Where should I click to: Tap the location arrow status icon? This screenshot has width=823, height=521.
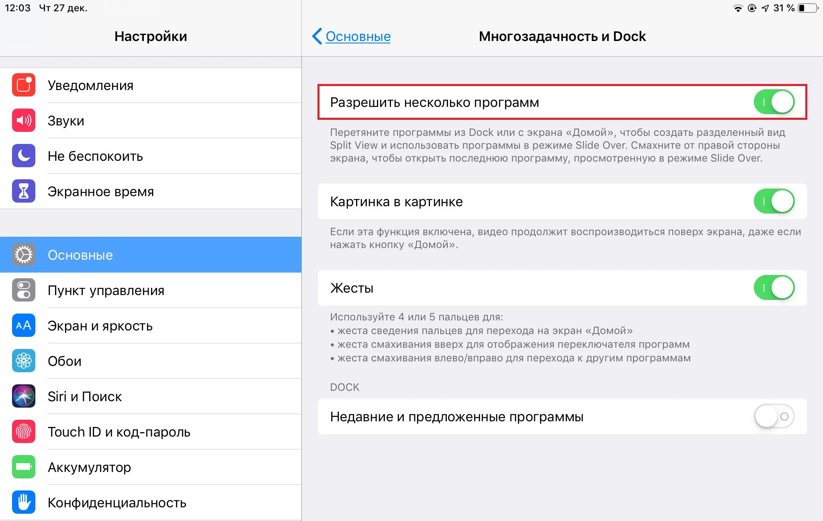(x=765, y=8)
